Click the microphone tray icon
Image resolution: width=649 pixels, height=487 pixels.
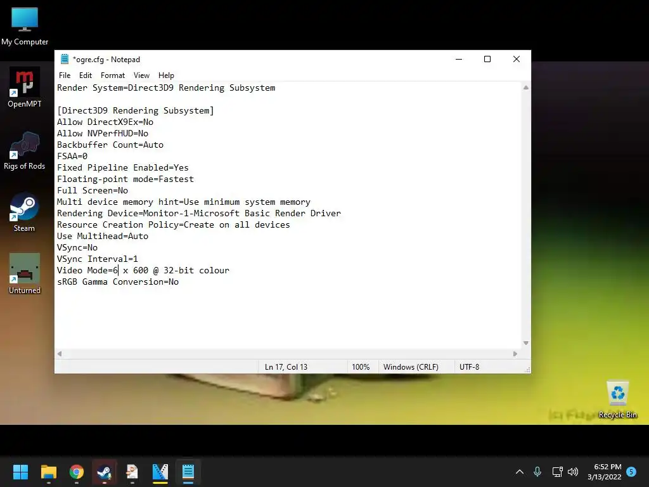pyautogui.click(x=537, y=472)
